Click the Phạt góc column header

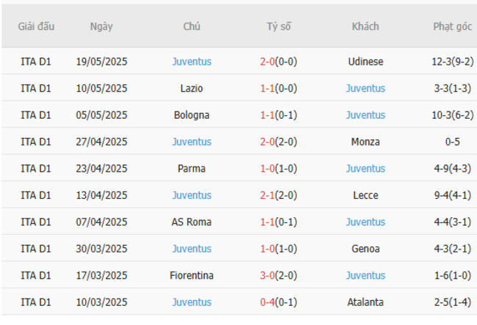(452, 26)
